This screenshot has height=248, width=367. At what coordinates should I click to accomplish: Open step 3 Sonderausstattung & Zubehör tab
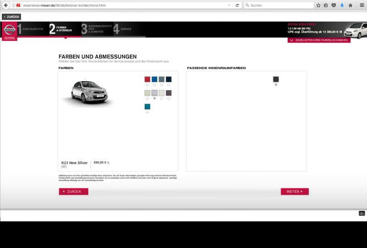pyautogui.click(x=97, y=29)
